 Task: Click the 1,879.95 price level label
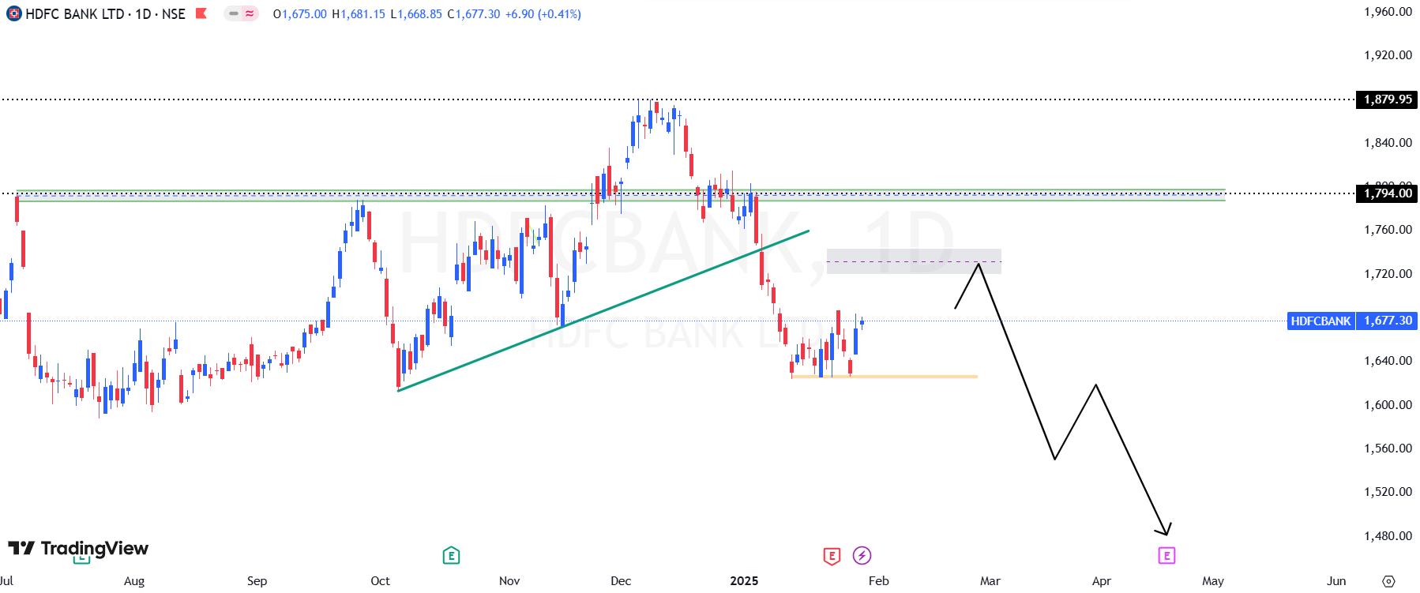click(x=1388, y=99)
